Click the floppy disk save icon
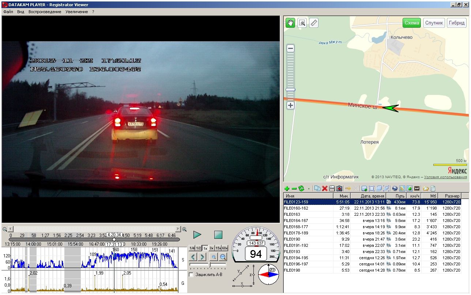Image resolution: width=471 pixels, height=295 pixels. (x=332, y=188)
